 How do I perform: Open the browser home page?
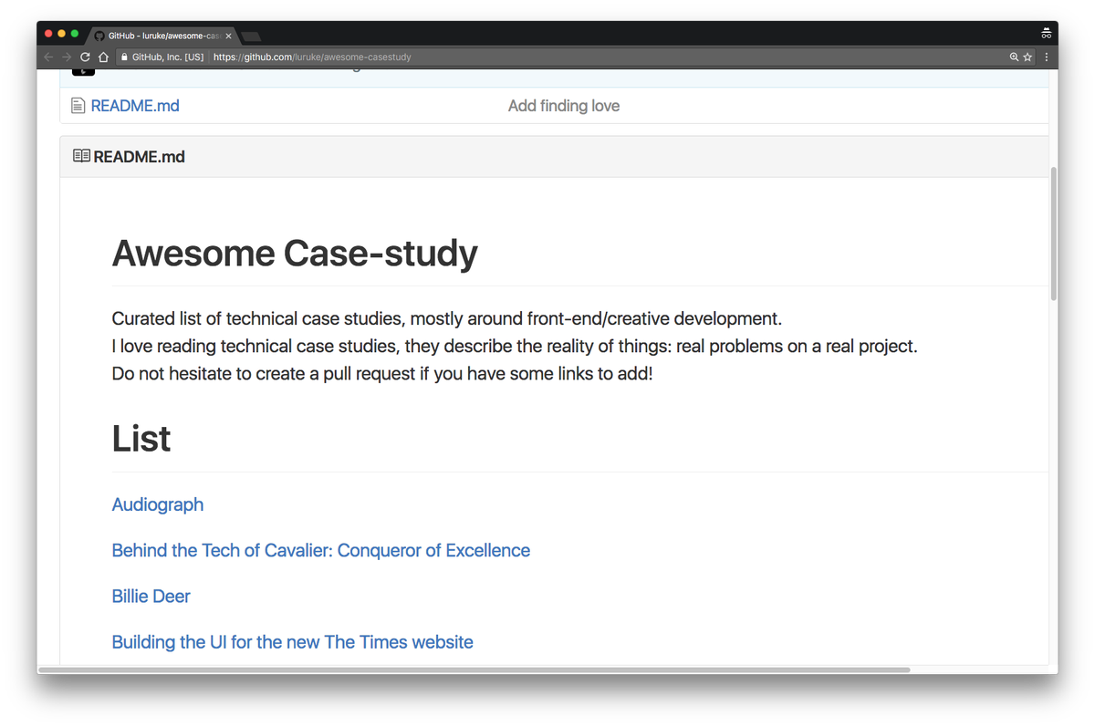103,57
